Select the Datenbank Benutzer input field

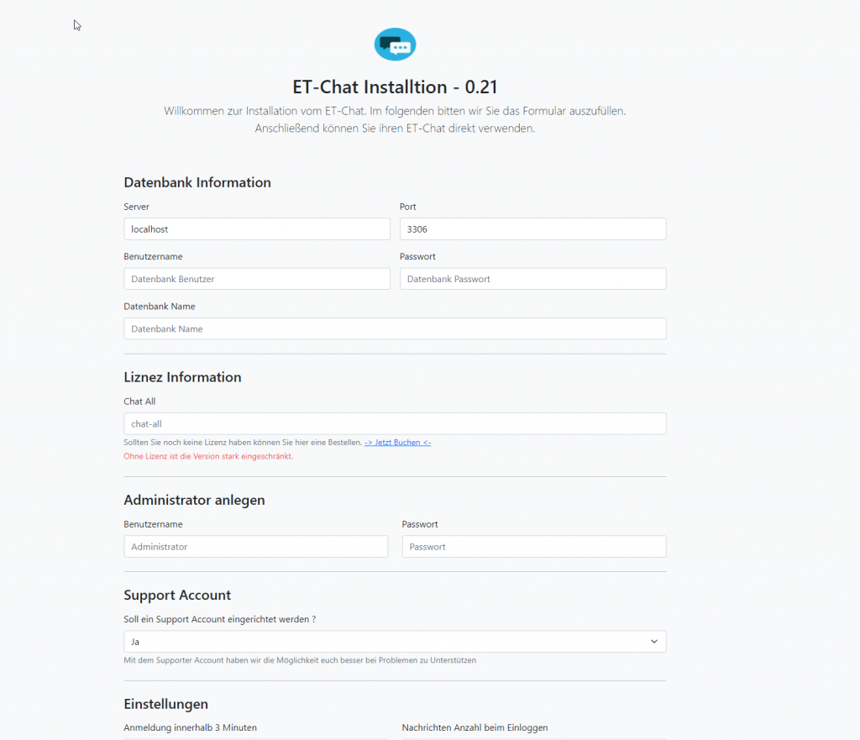point(256,279)
